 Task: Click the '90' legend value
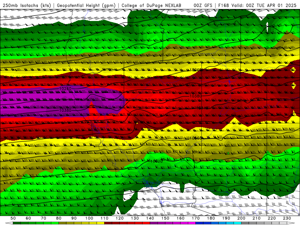74,218
